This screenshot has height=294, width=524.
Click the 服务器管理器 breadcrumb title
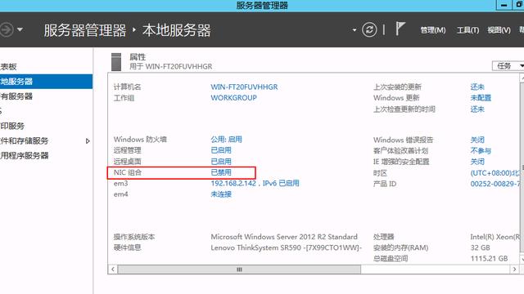pos(85,30)
